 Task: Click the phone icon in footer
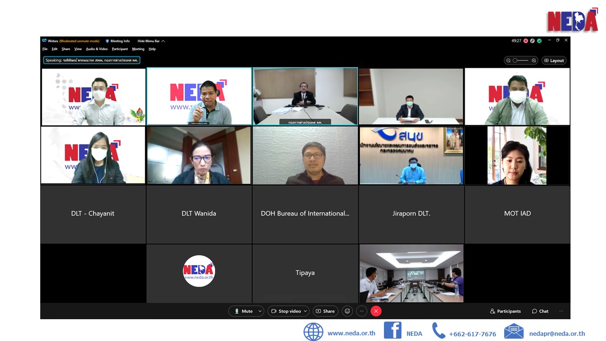(438, 331)
